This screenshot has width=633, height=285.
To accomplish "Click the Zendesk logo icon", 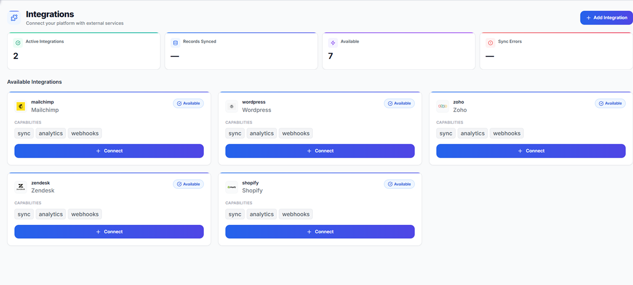I will point(21,187).
